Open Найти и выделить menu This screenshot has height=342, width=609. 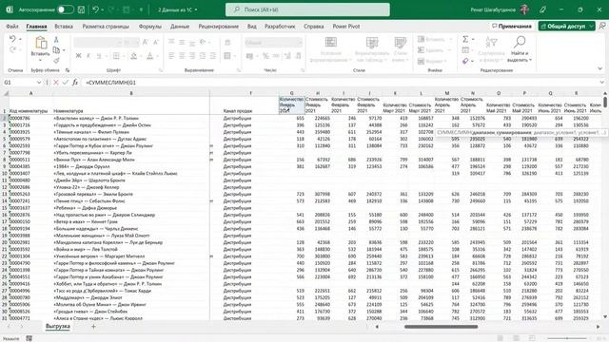(520, 49)
